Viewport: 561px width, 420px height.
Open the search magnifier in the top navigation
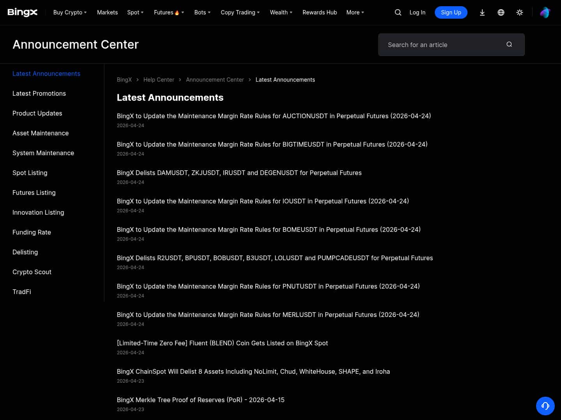pyautogui.click(x=398, y=12)
